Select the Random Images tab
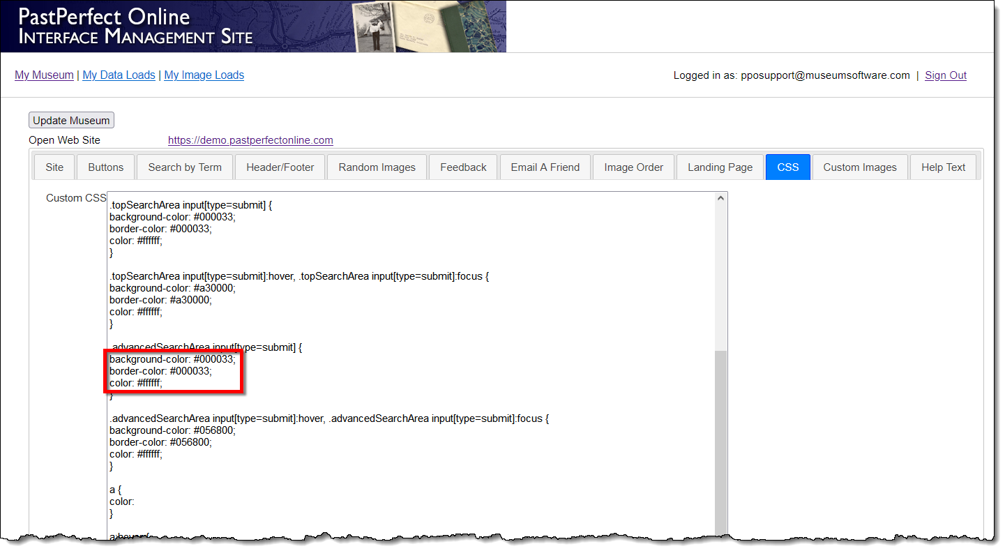 coord(377,167)
